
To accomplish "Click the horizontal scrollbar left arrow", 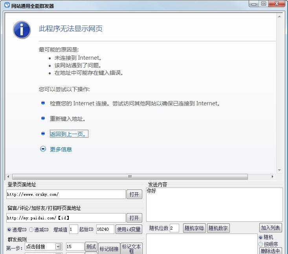I will [x=8, y=177].
